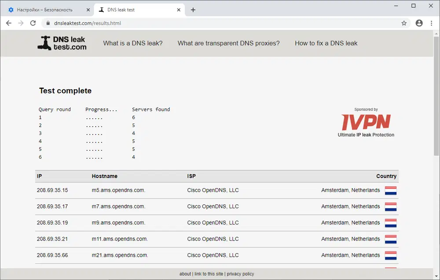The width and height of the screenshot is (440, 280).
Task: Select IP address 208.69.35.15
Action: 52,190
